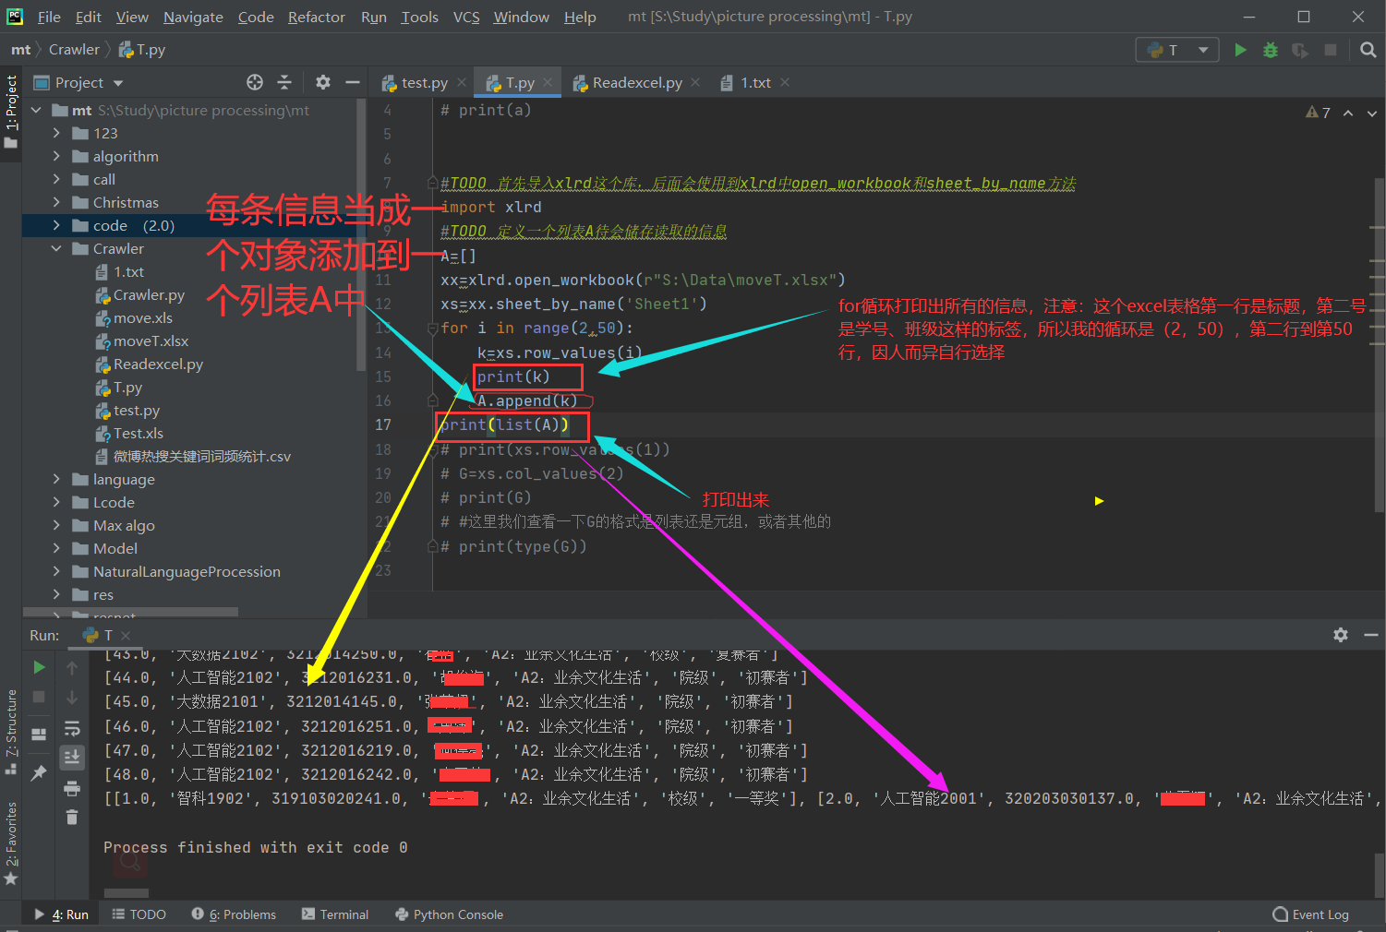Image resolution: width=1386 pixels, height=932 pixels.
Task: Clear the Run console with trash icon
Action: point(72,818)
